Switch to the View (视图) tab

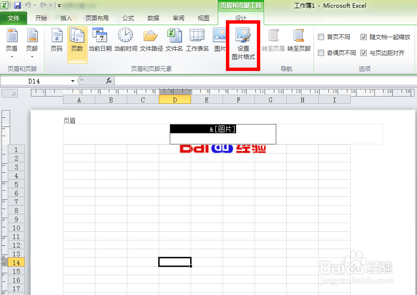[x=204, y=18]
